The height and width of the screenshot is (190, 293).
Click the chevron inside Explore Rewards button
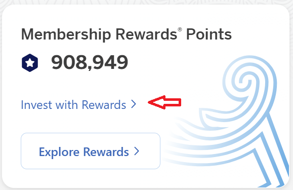point(137,151)
